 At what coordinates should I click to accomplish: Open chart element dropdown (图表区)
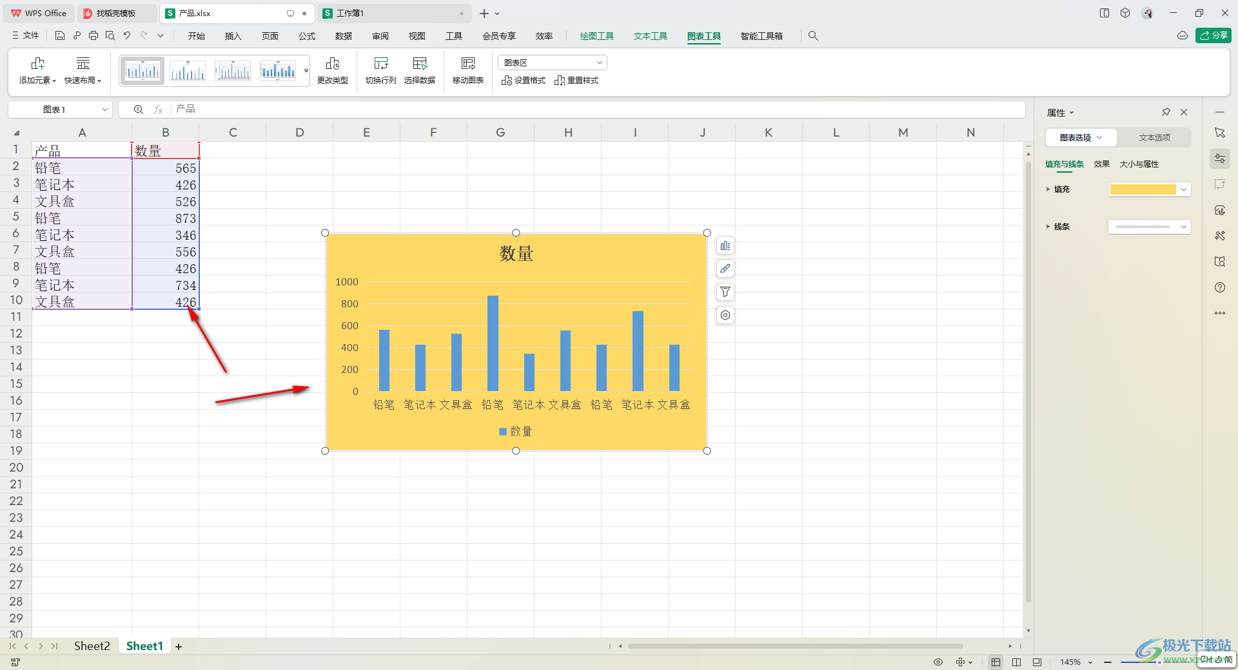point(553,62)
